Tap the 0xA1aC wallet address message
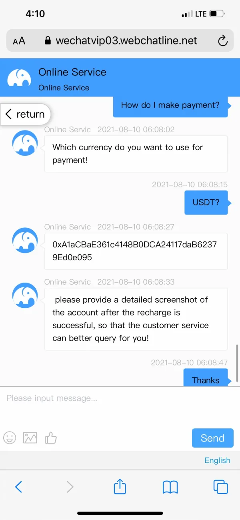 pyautogui.click(x=136, y=251)
